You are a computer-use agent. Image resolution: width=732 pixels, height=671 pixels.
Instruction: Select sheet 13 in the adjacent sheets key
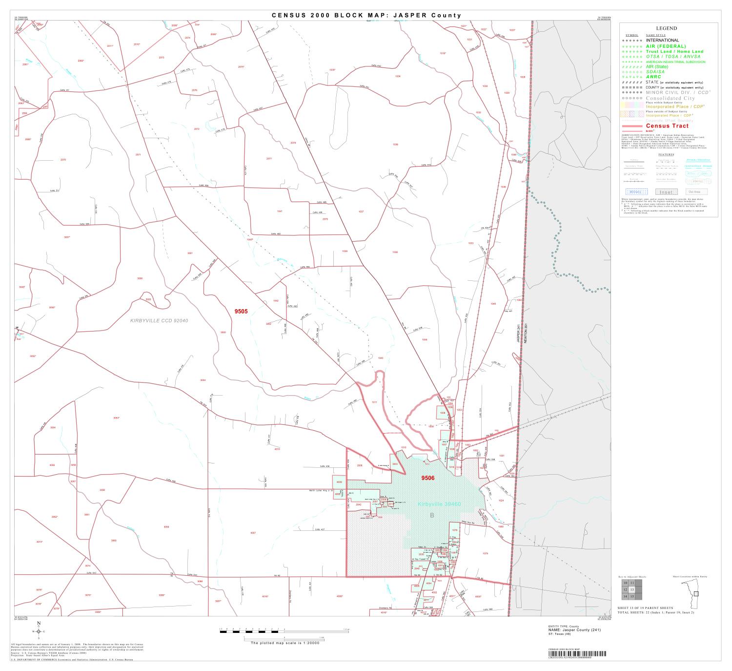coord(632,589)
